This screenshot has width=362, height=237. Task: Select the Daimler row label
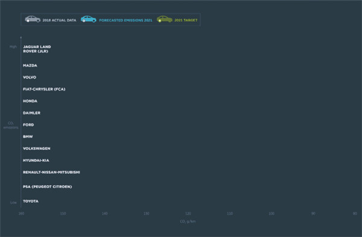(x=31, y=113)
